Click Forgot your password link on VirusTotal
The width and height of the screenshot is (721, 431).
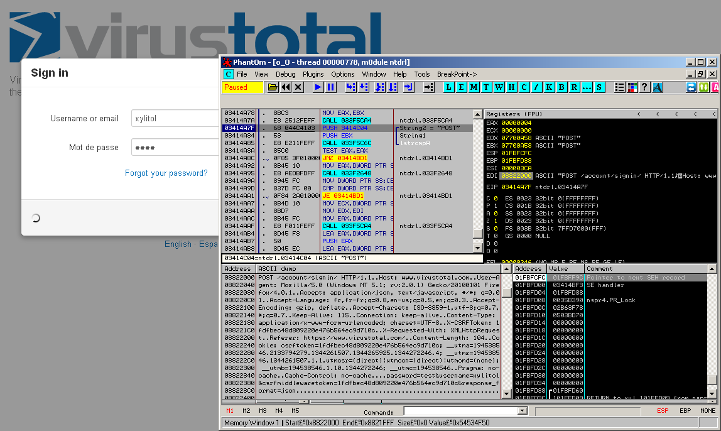click(166, 173)
